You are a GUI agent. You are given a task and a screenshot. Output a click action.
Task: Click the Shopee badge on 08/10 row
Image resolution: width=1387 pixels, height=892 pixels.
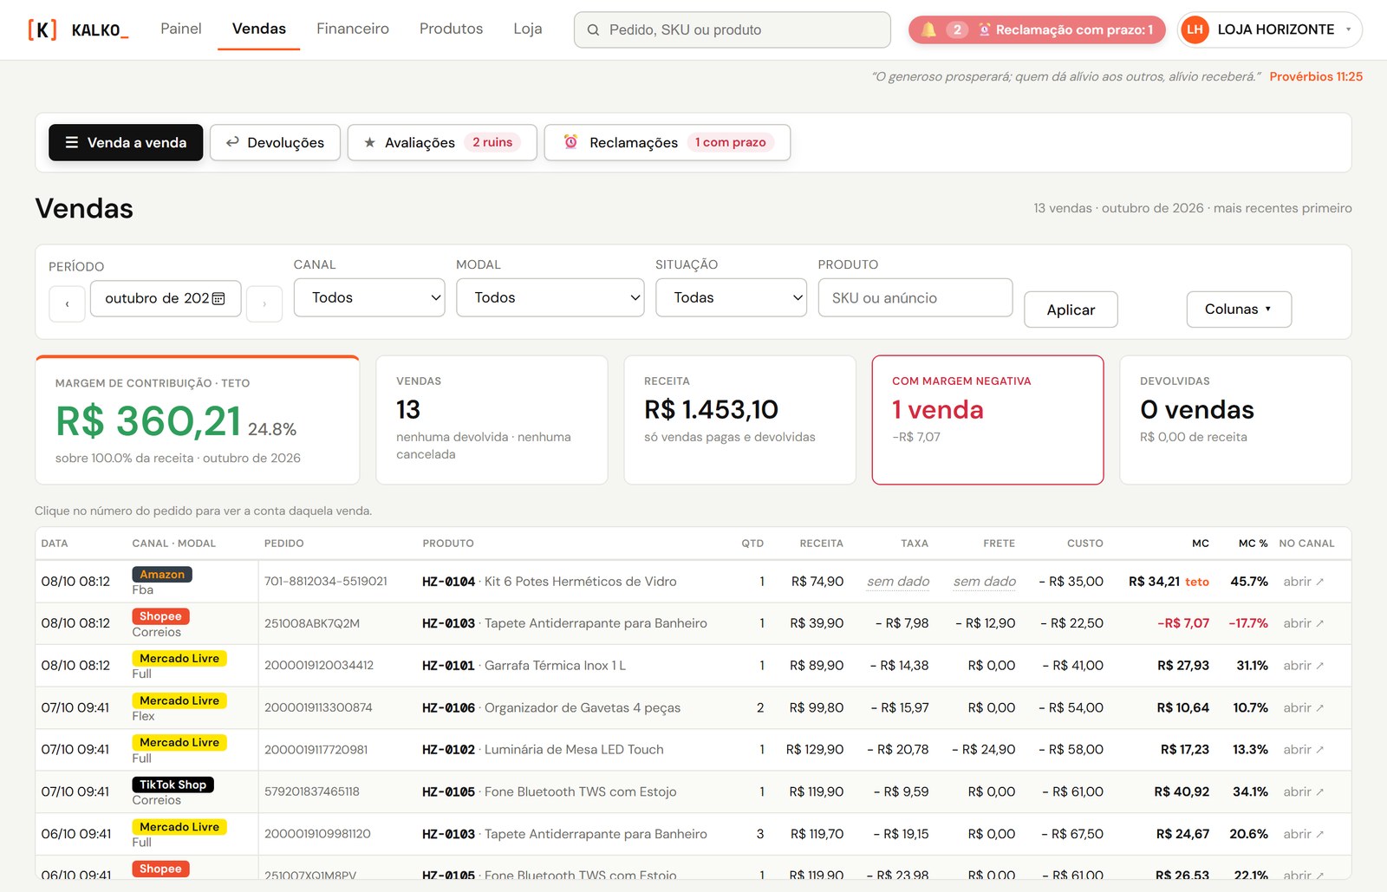pos(160,616)
